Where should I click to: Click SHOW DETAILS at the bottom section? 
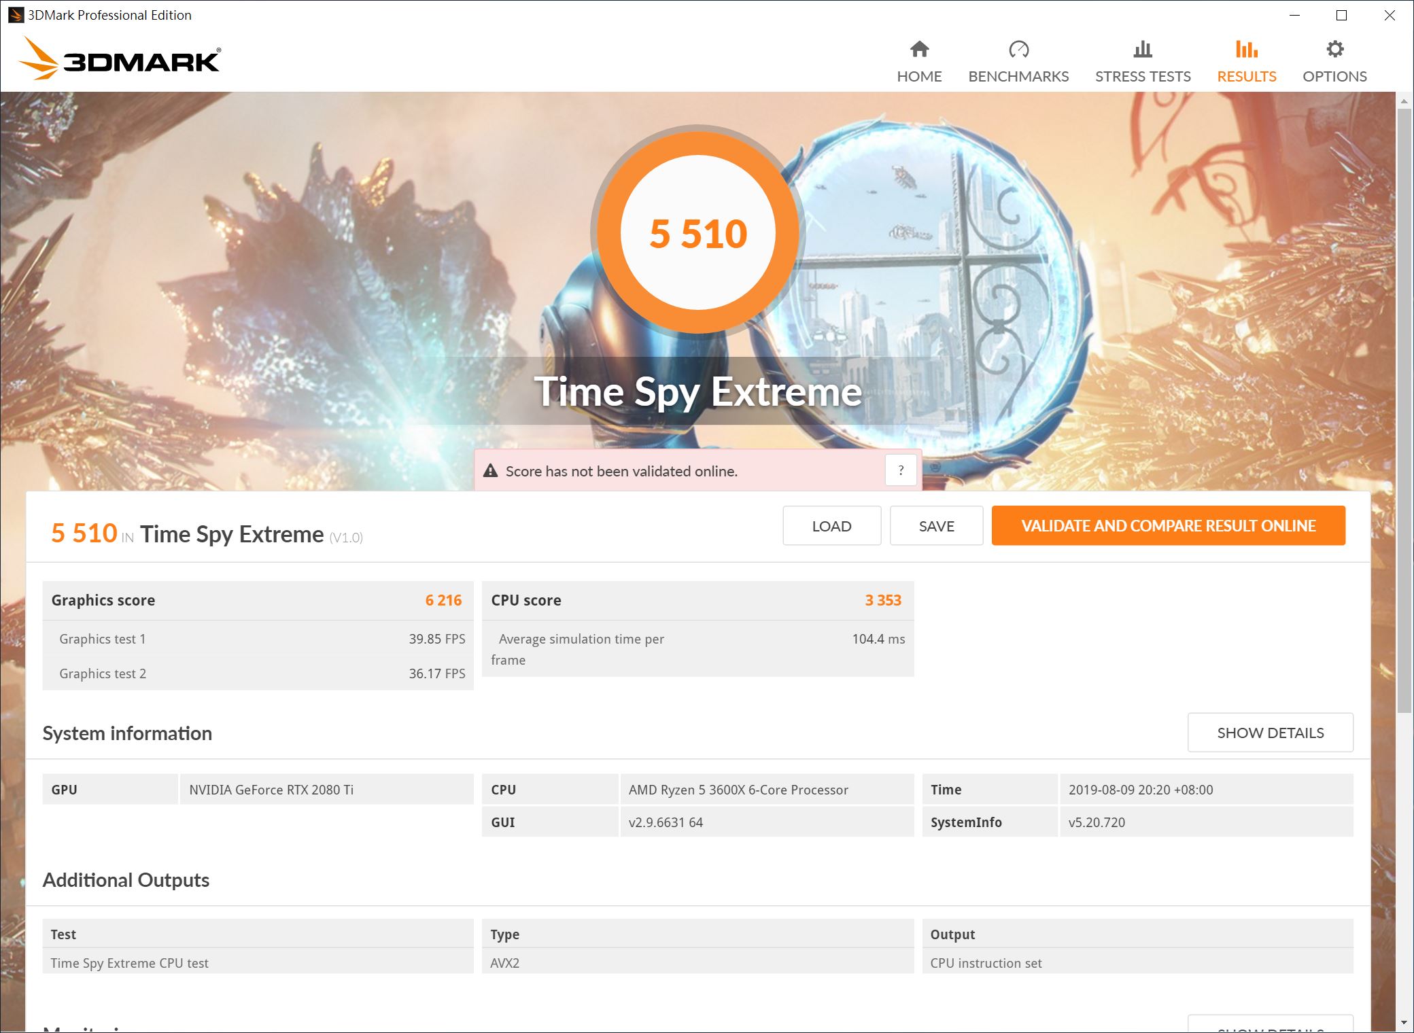pyautogui.click(x=1270, y=1026)
